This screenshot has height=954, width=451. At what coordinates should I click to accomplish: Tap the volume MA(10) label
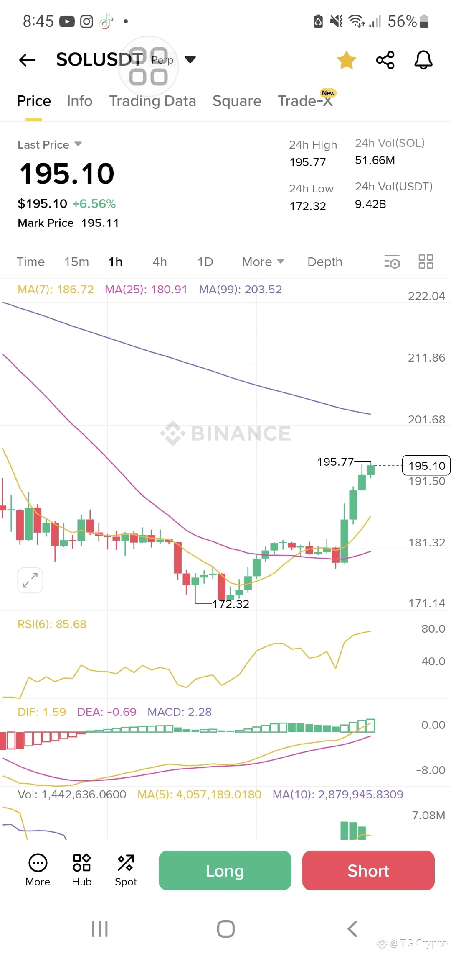pos(338,795)
